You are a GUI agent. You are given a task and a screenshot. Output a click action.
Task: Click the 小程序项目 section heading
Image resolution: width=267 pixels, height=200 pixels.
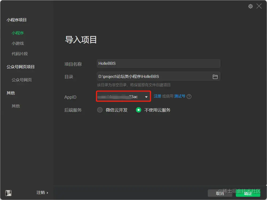click(x=17, y=20)
